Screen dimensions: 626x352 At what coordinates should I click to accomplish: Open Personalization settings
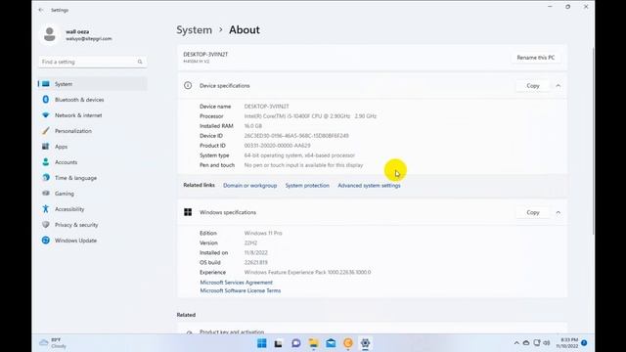coord(93,131)
